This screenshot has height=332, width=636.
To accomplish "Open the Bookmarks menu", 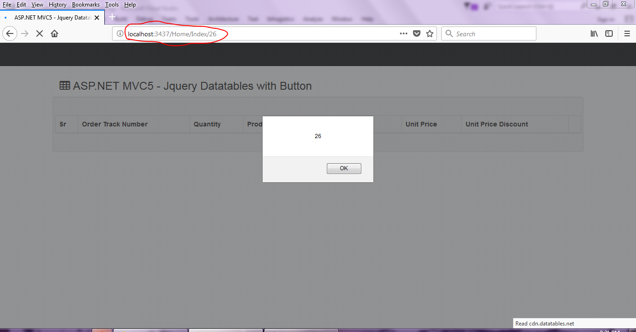I will pos(86,5).
